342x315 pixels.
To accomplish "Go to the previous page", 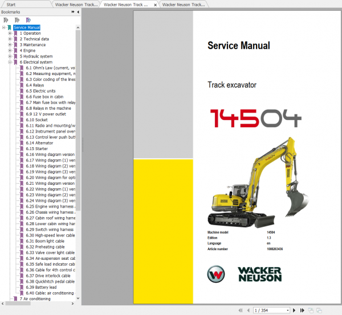I will pyautogui.click(x=248, y=310).
